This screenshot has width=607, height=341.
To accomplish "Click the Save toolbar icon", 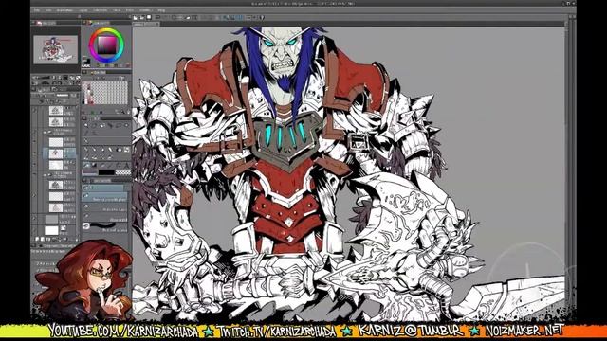I will click(x=149, y=18).
